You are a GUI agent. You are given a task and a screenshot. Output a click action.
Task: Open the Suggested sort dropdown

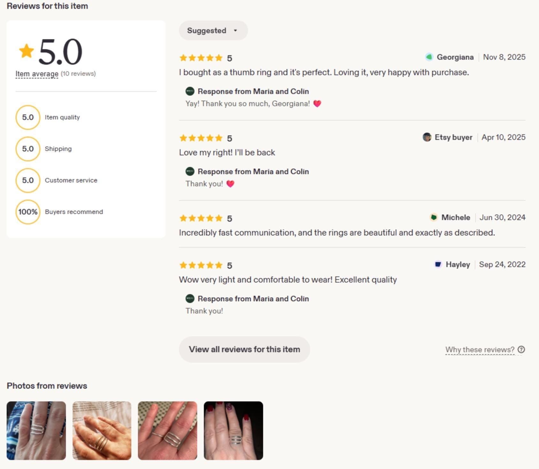pyautogui.click(x=213, y=31)
